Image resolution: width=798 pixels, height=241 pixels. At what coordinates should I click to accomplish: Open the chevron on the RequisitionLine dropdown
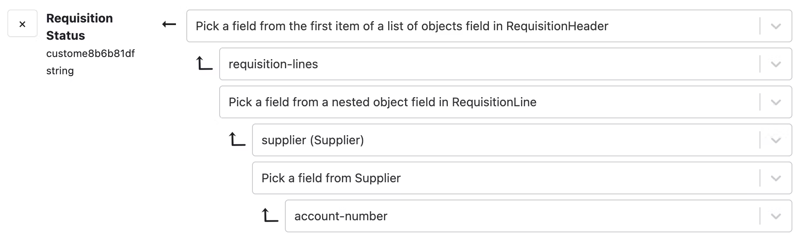776,102
